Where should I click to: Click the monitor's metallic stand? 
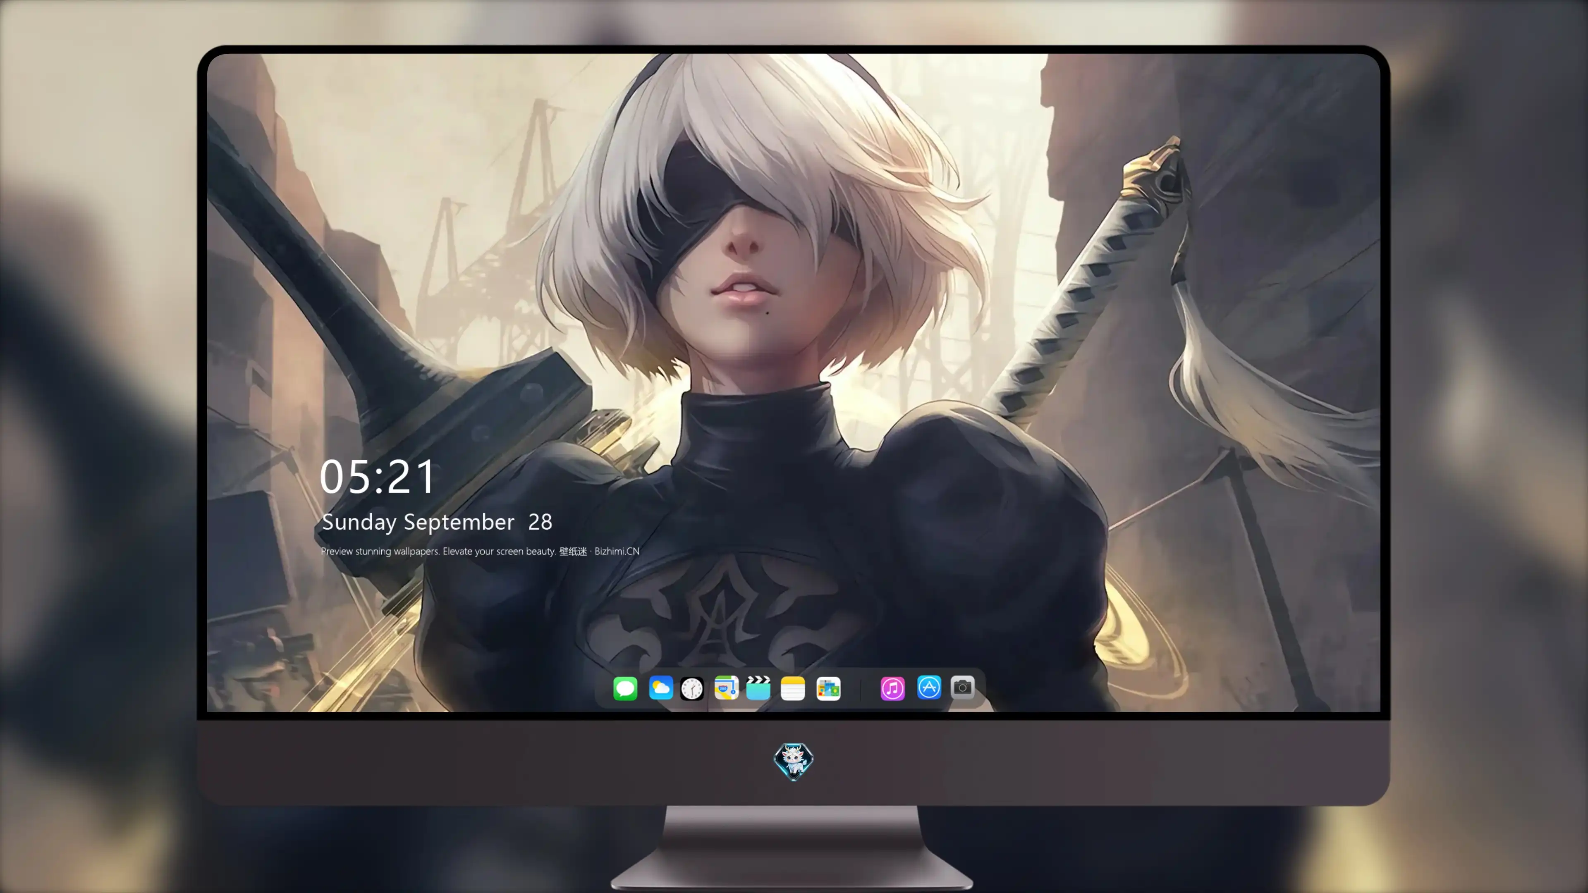(793, 848)
